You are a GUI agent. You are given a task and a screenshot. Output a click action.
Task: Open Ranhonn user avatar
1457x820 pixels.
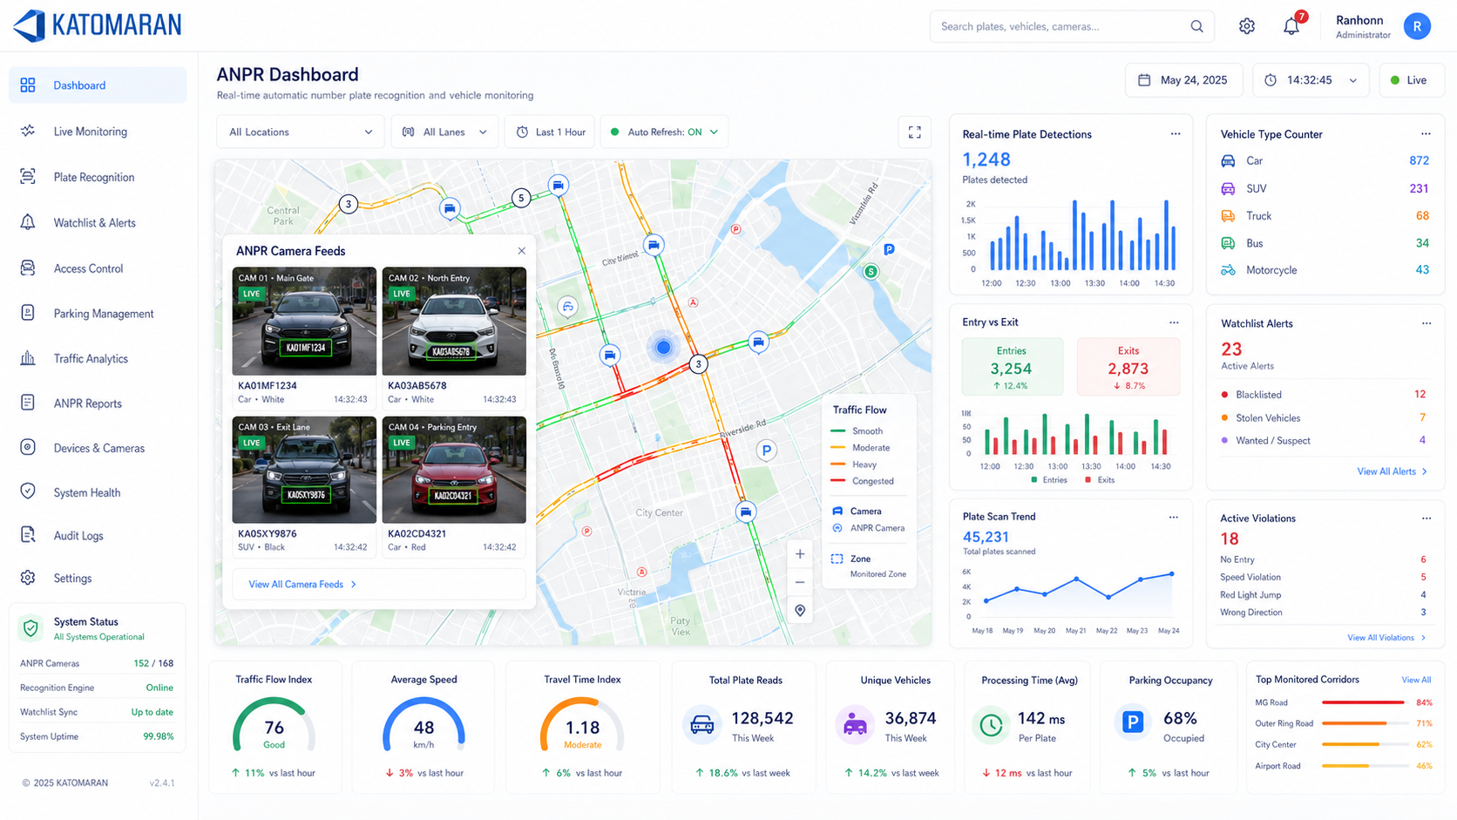click(1417, 26)
